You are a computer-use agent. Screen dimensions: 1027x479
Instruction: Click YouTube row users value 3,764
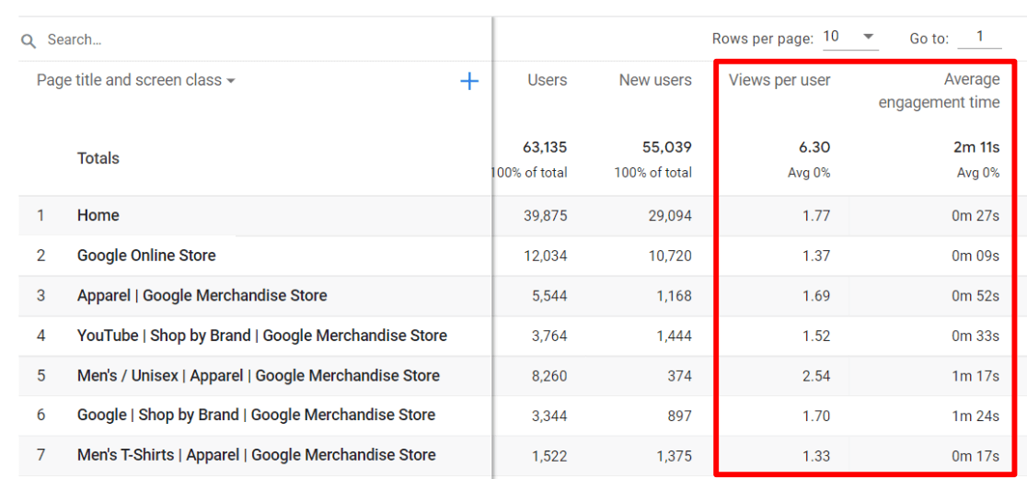pos(549,336)
